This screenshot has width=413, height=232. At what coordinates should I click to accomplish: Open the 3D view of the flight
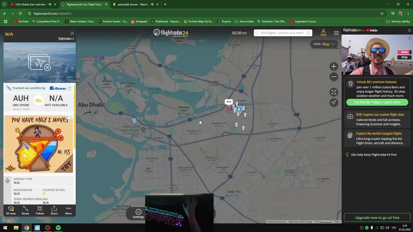click(x=11, y=210)
